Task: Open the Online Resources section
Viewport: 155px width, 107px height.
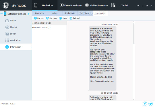Action: coord(99,5)
